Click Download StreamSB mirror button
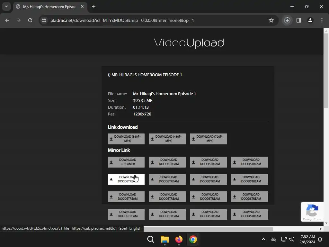The width and height of the screenshot is (329, 247). 126,162
